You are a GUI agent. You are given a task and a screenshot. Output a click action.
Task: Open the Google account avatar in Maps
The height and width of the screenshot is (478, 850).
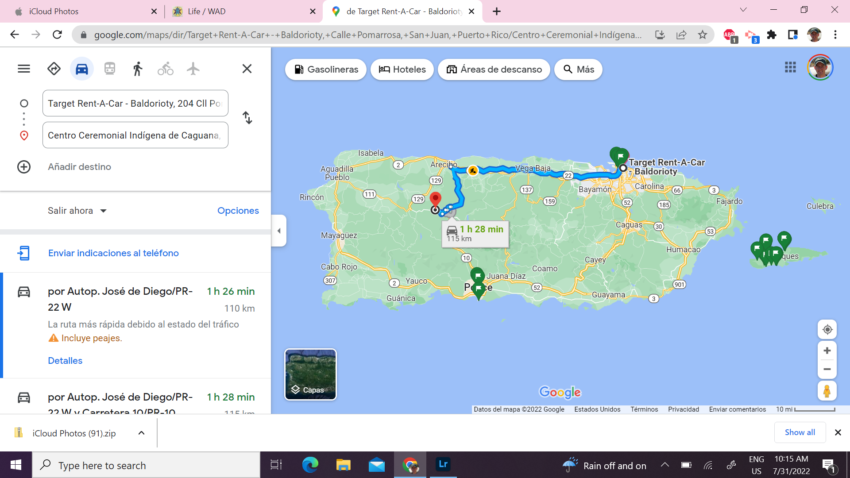(820, 67)
